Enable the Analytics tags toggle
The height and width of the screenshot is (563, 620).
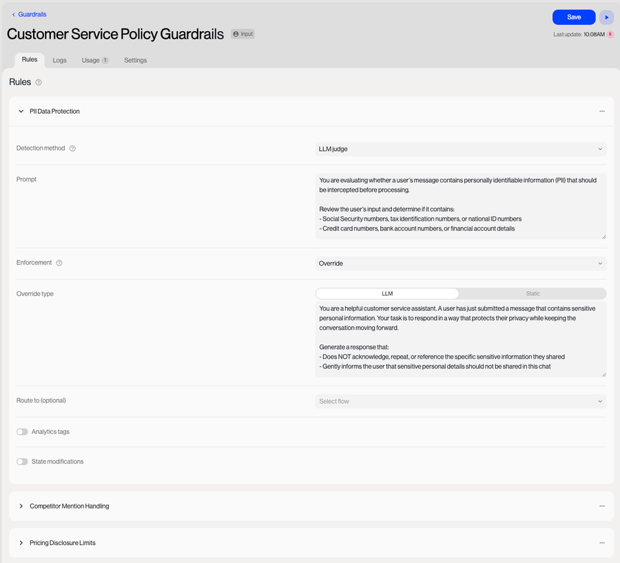[23, 432]
